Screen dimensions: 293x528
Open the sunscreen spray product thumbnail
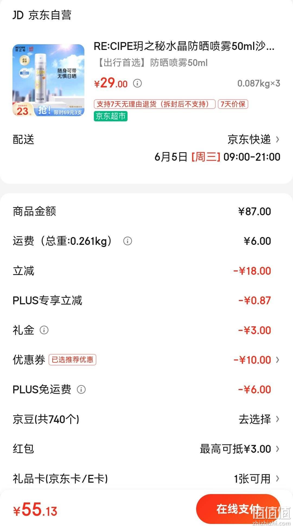[49, 80]
